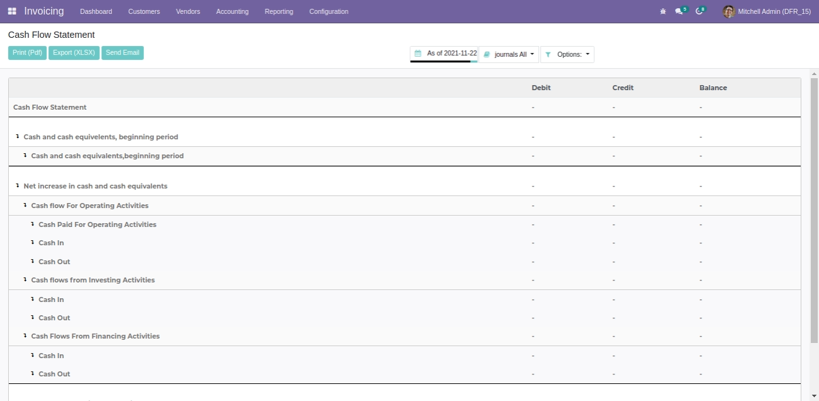This screenshot has height=401, width=819.
Task: Click the calendar icon beside date filter
Action: click(418, 54)
